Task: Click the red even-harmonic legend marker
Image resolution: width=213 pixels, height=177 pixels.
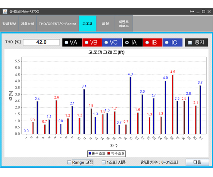Action: click(x=109, y=153)
